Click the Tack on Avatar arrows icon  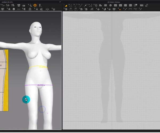47,9
